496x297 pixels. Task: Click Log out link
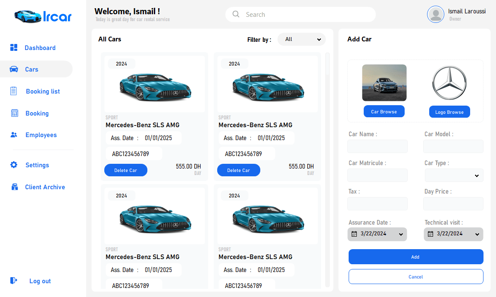[40, 281]
